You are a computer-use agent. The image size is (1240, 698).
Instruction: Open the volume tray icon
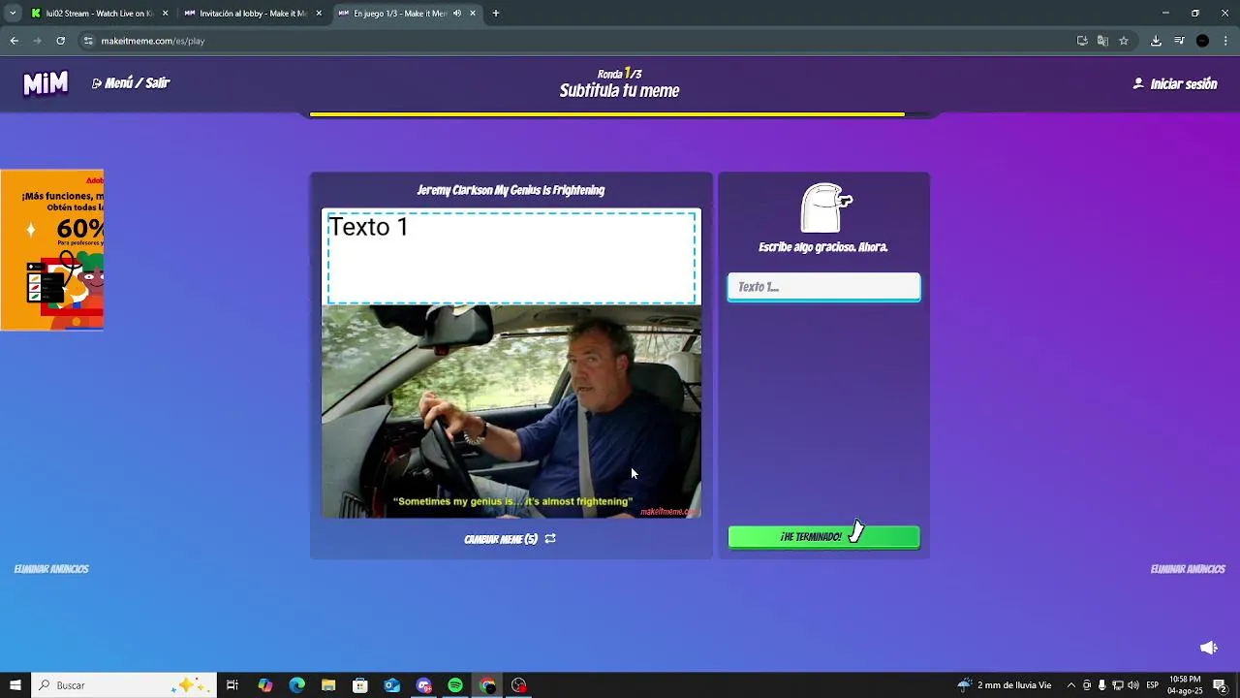(1133, 685)
